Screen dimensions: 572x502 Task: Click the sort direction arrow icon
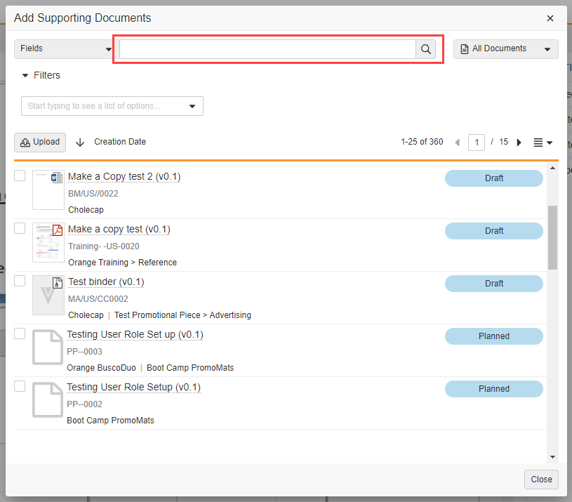tap(80, 142)
